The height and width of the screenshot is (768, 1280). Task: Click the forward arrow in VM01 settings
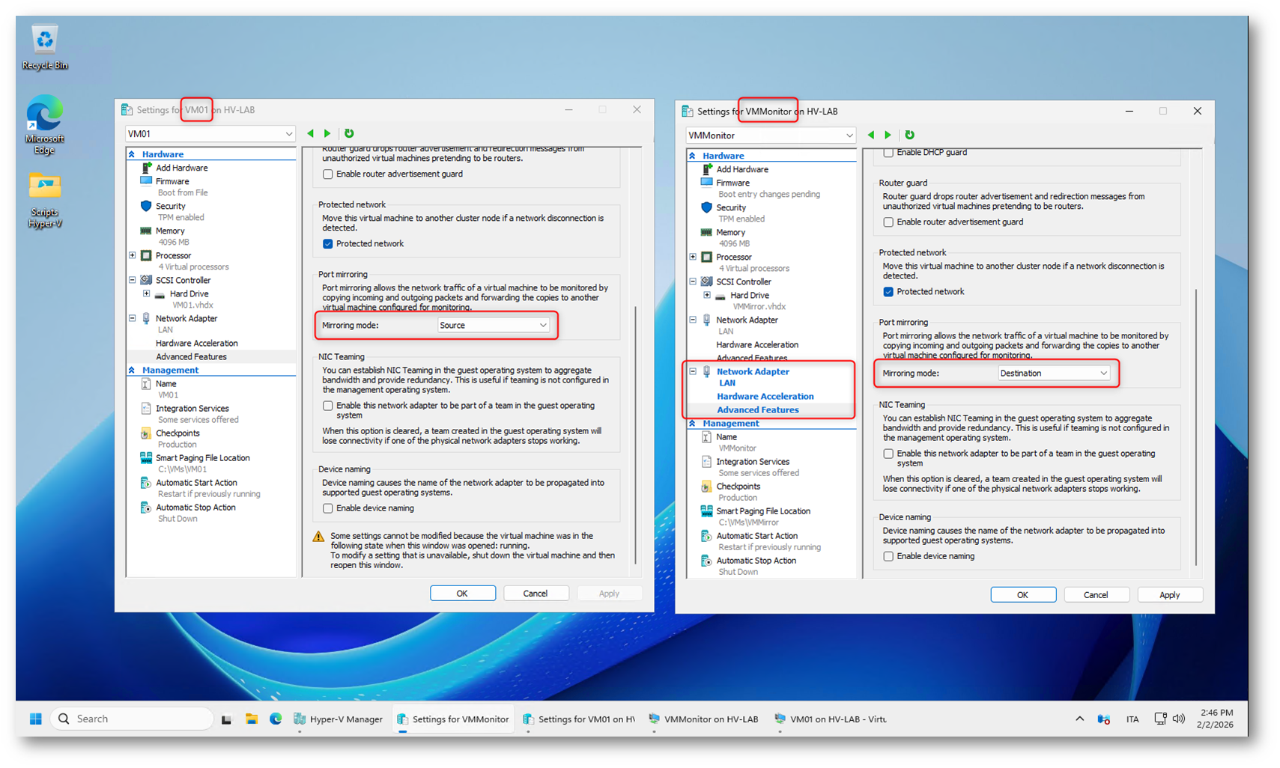tap(327, 133)
